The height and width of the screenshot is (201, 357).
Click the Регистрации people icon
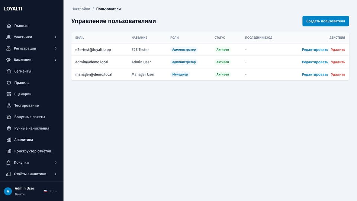9,48
